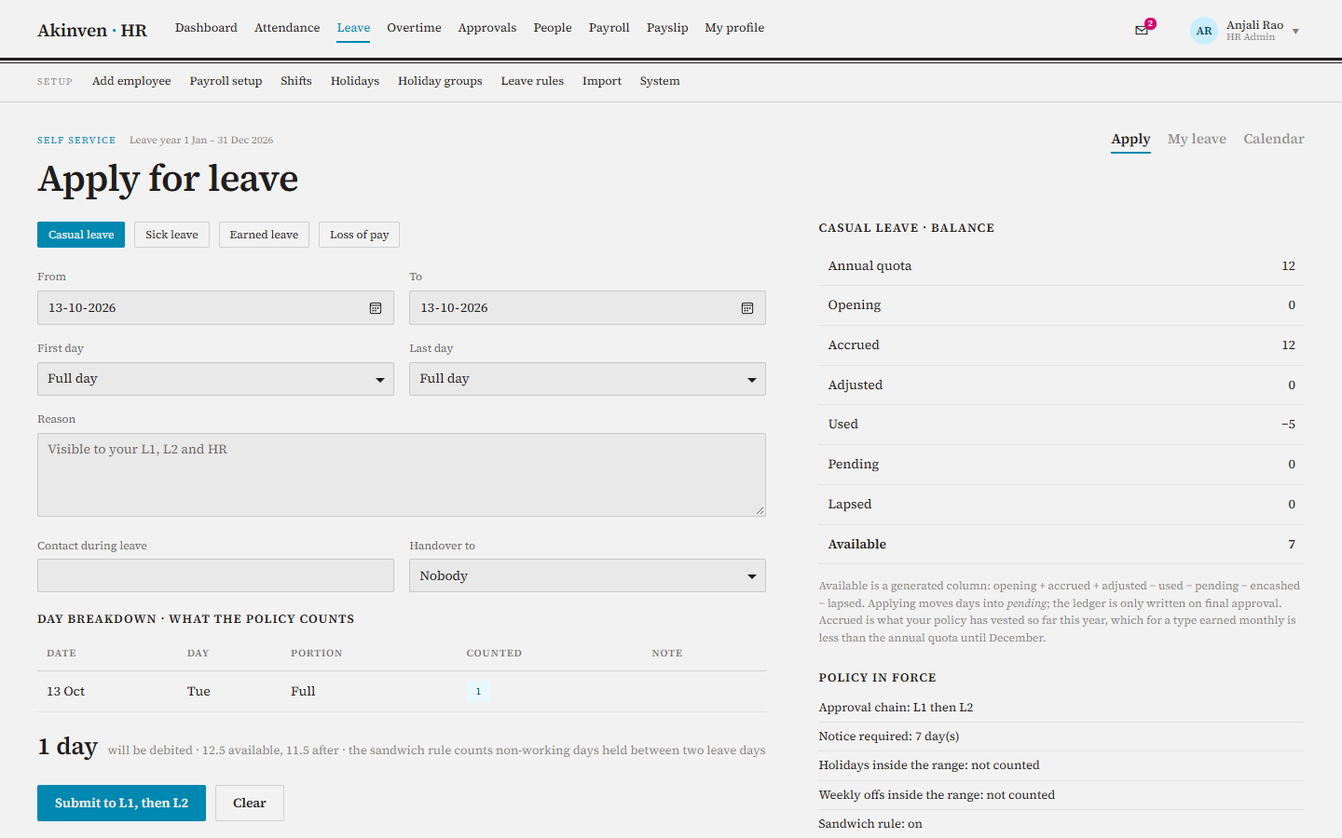
Task: Switch to the My leave tab
Action: (1197, 139)
